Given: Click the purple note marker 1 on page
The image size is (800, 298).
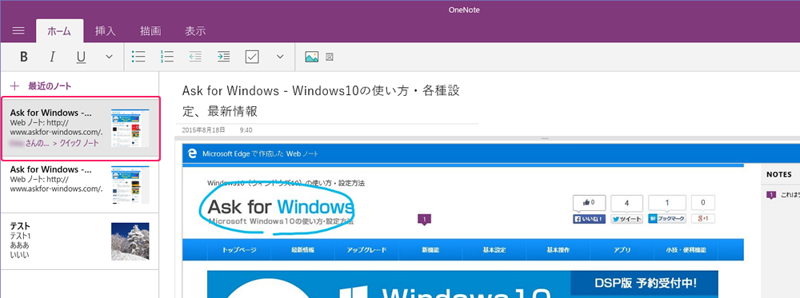Looking at the screenshot, I should coord(425,219).
